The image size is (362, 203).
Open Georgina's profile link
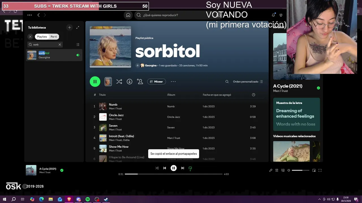coord(151,65)
